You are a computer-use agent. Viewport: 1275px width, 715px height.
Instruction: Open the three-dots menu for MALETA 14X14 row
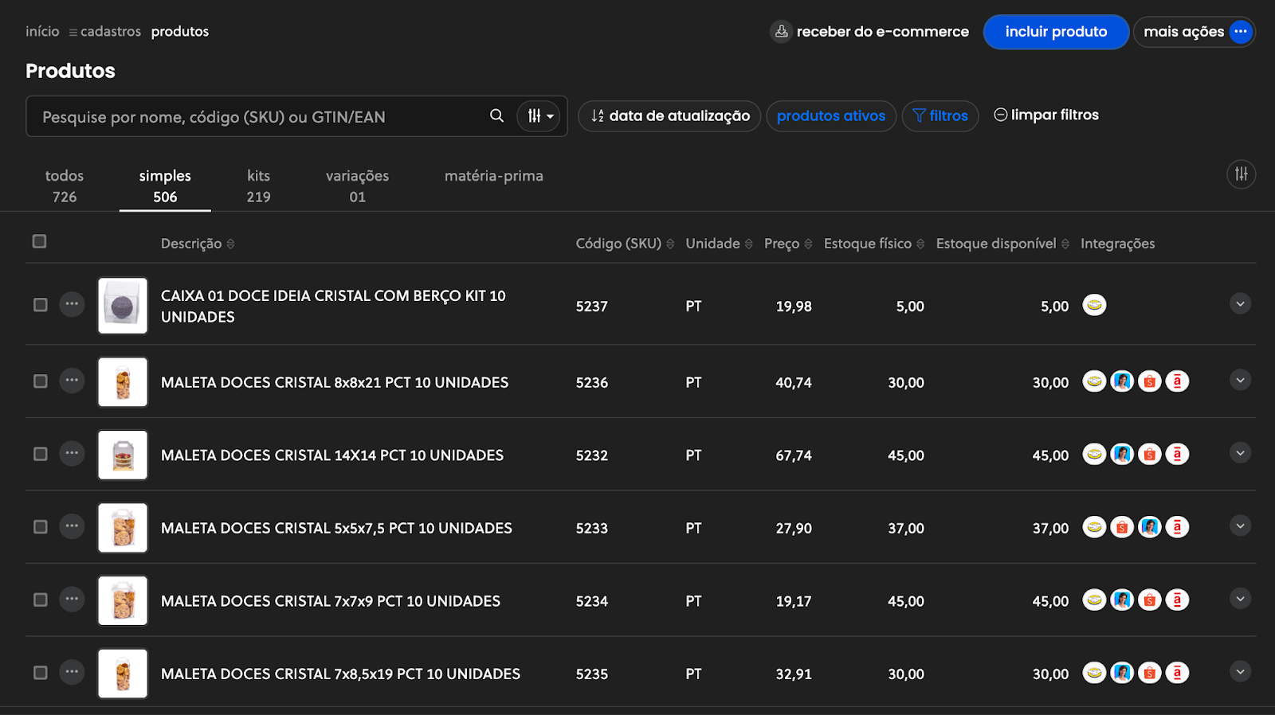(x=72, y=453)
